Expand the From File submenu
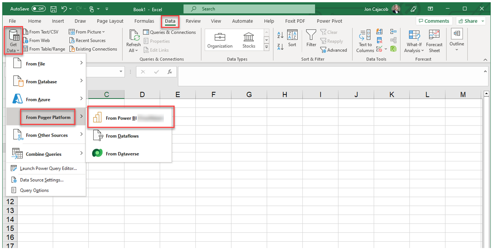 [46, 63]
